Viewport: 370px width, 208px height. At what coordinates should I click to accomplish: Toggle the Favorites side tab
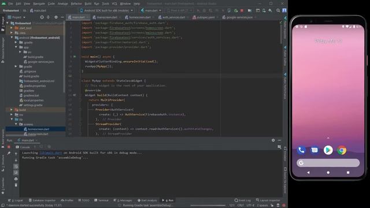[3, 186]
